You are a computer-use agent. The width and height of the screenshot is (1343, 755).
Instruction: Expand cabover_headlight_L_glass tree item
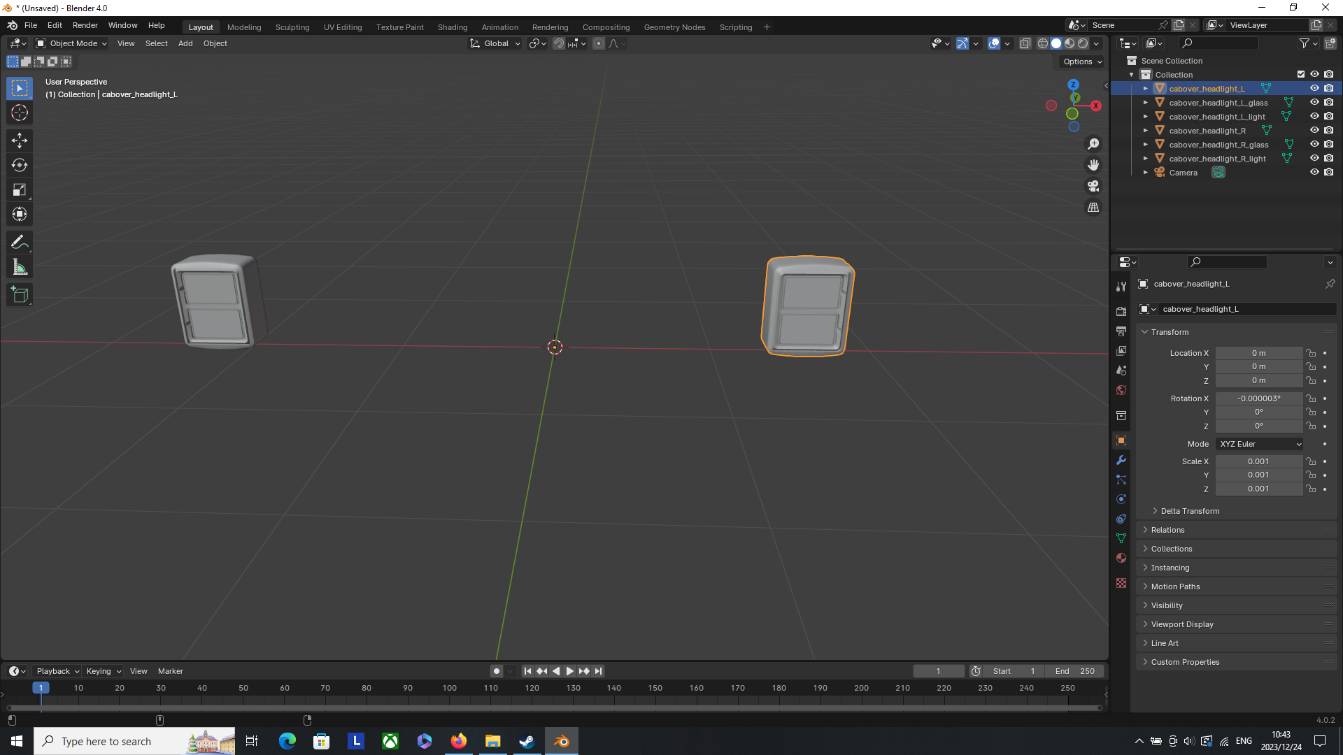point(1145,103)
